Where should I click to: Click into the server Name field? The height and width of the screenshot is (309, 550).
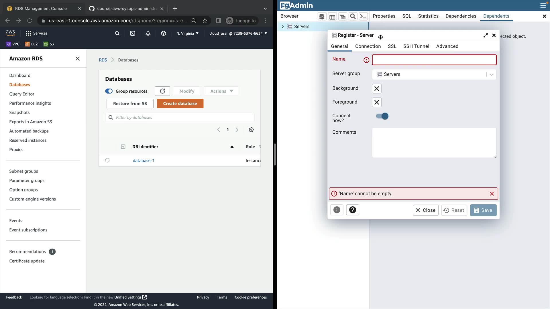pyautogui.click(x=434, y=60)
